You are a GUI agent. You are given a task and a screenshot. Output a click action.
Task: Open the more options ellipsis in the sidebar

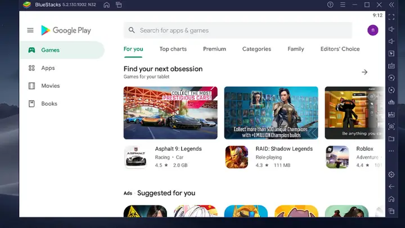391,151
